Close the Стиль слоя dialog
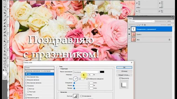The height and width of the screenshot is (99, 177). click(132, 63)
